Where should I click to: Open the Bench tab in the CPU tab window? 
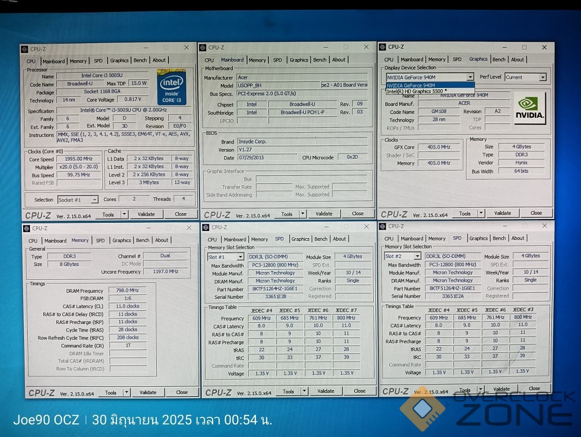(140, 60)
